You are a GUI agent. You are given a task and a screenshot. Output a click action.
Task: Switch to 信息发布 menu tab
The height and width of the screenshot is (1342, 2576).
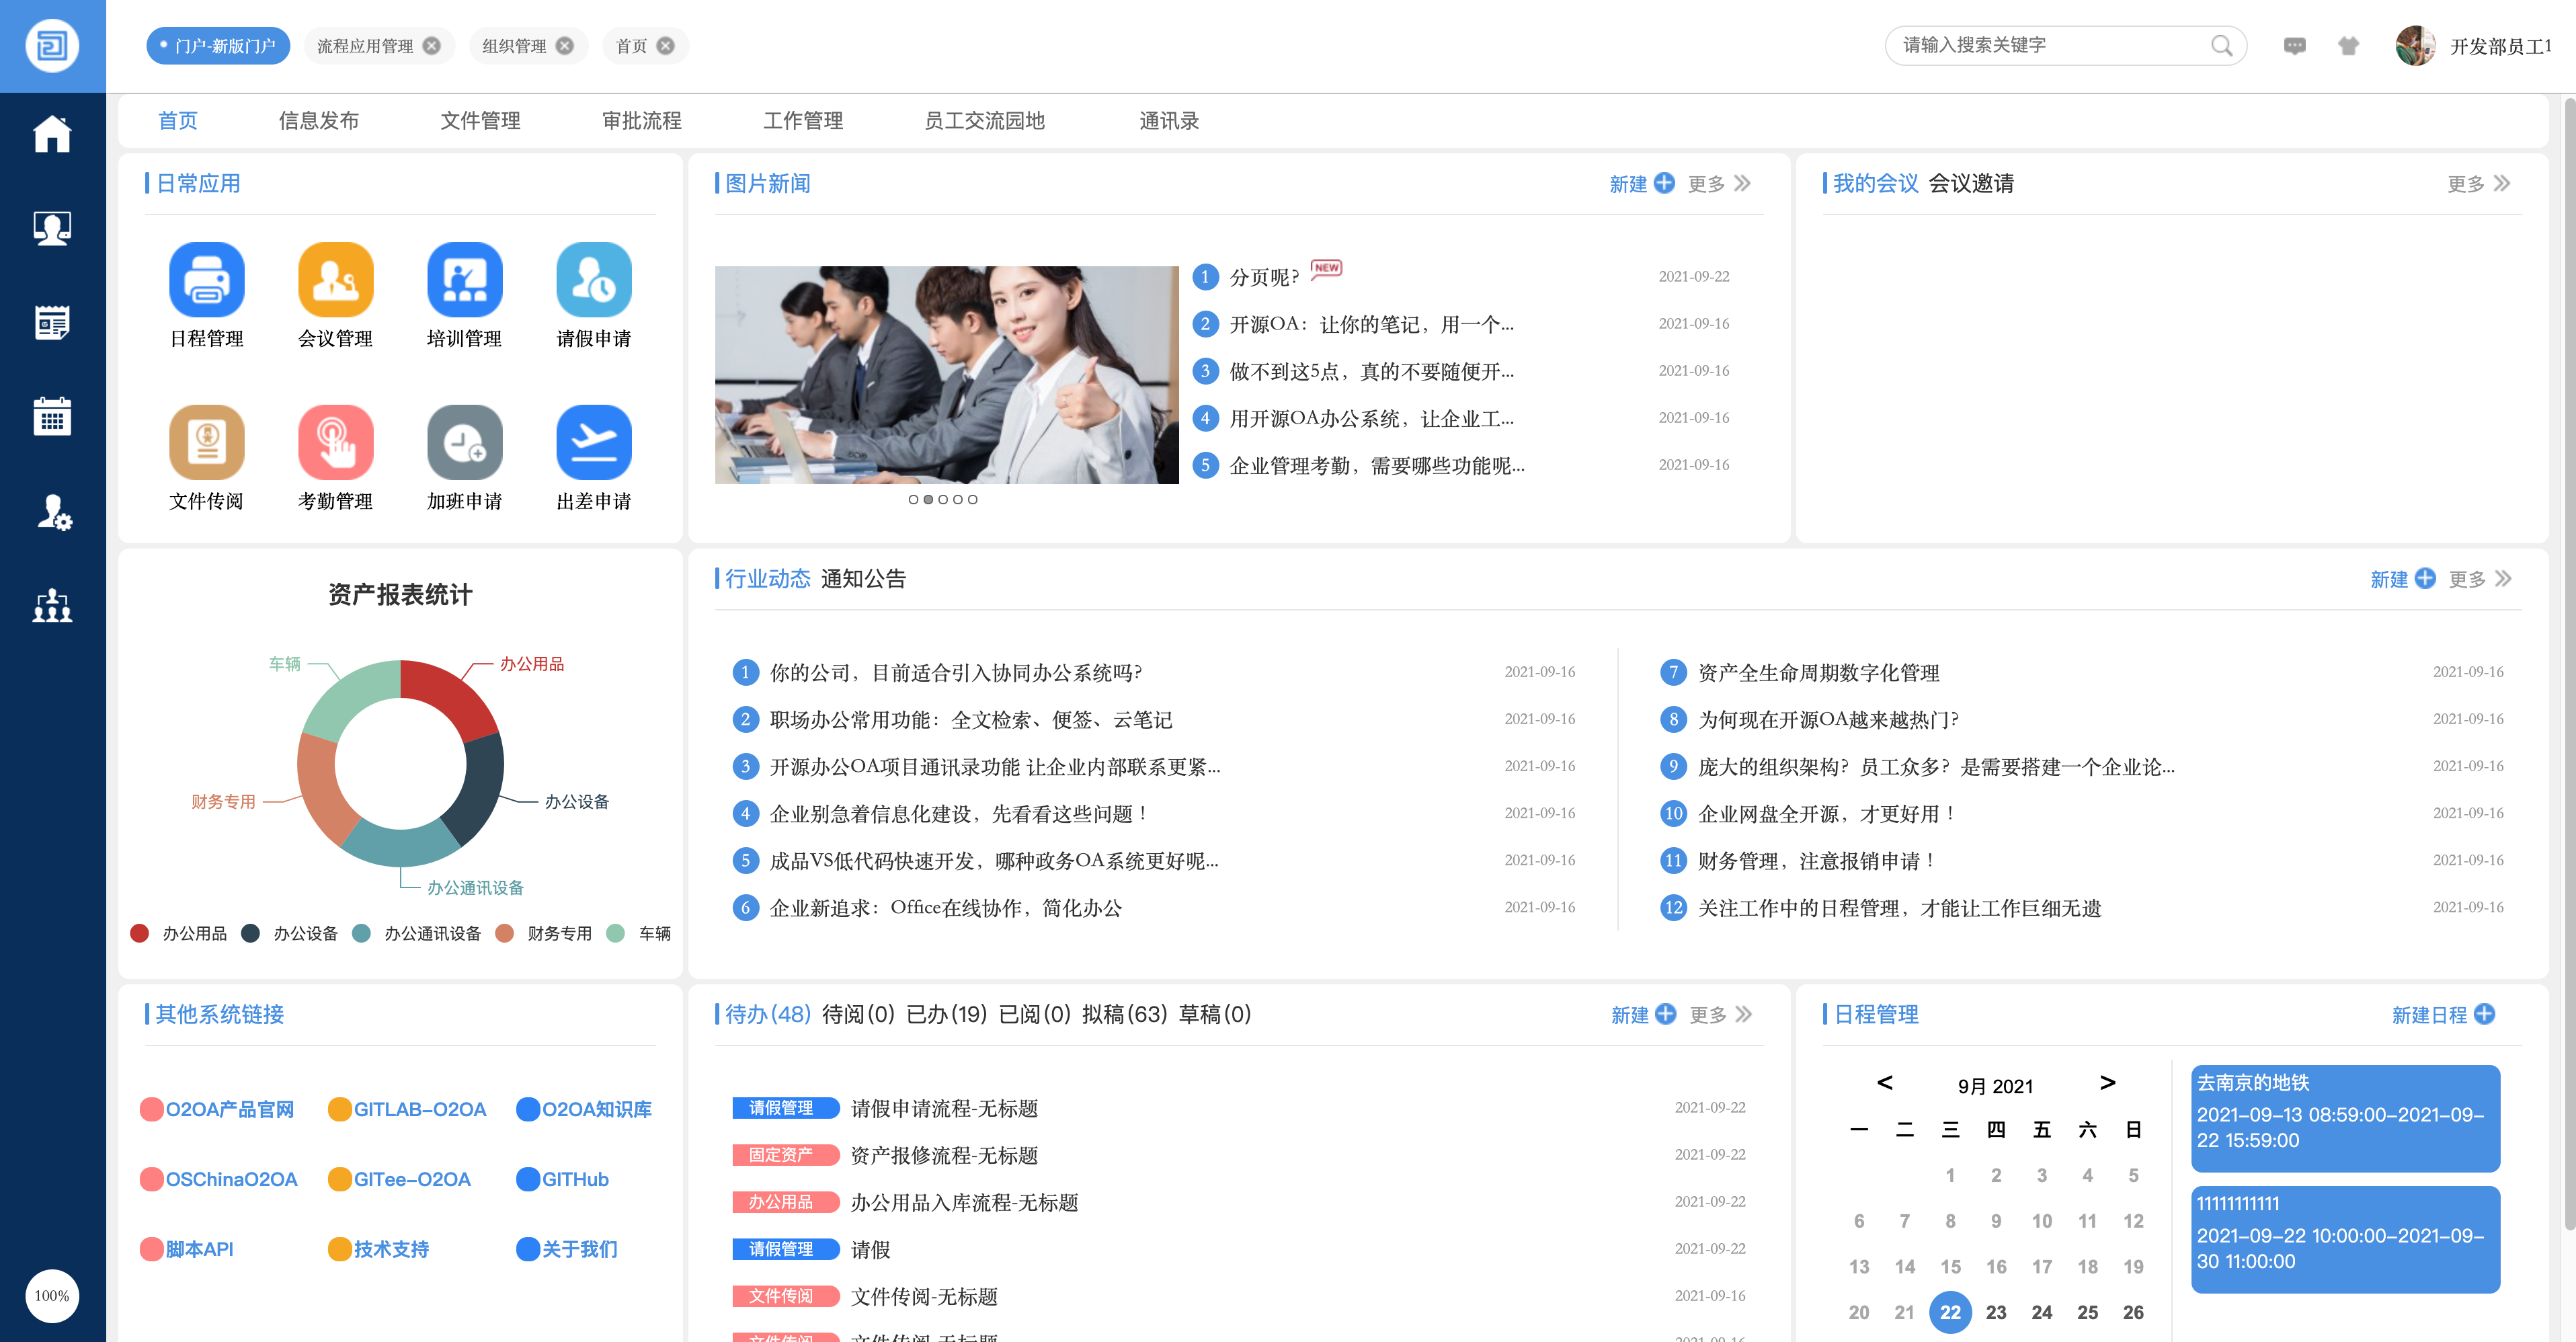[319, 121]
